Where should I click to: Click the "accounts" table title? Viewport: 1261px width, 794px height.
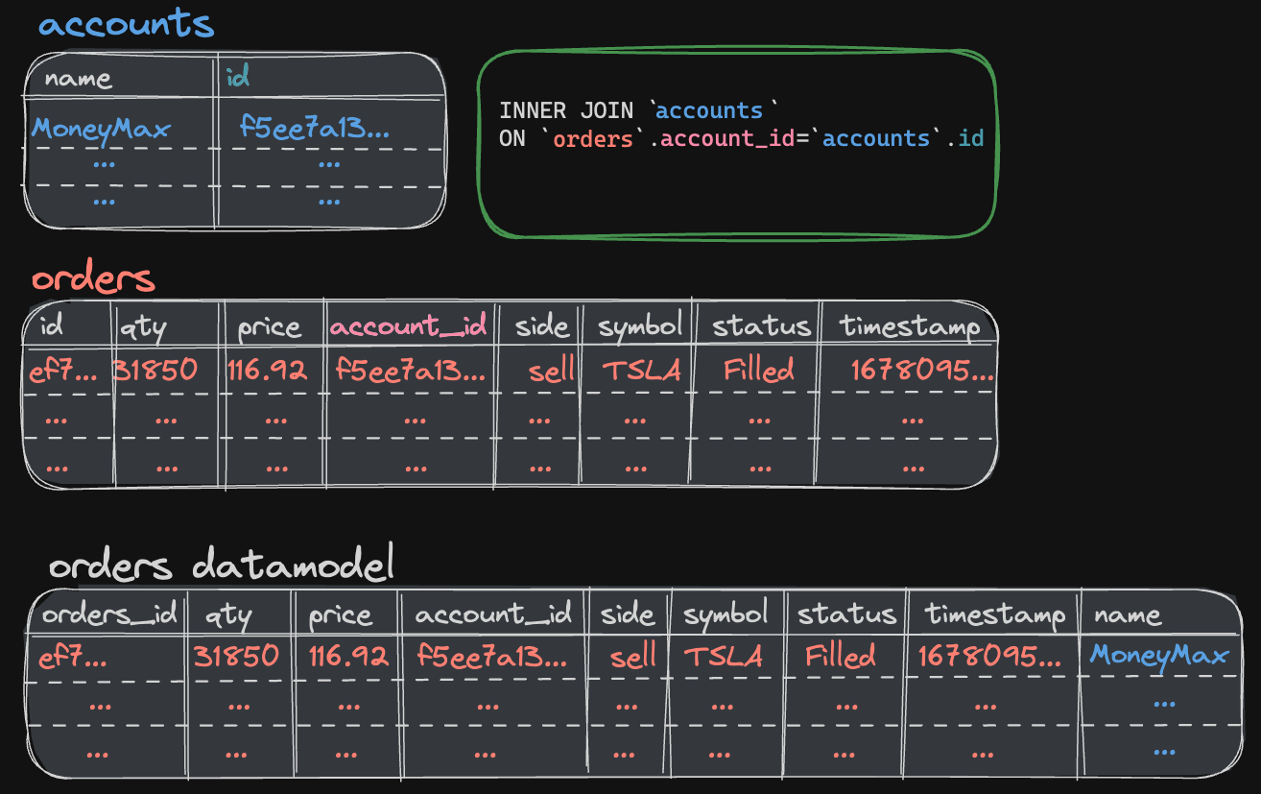[126, 23]
